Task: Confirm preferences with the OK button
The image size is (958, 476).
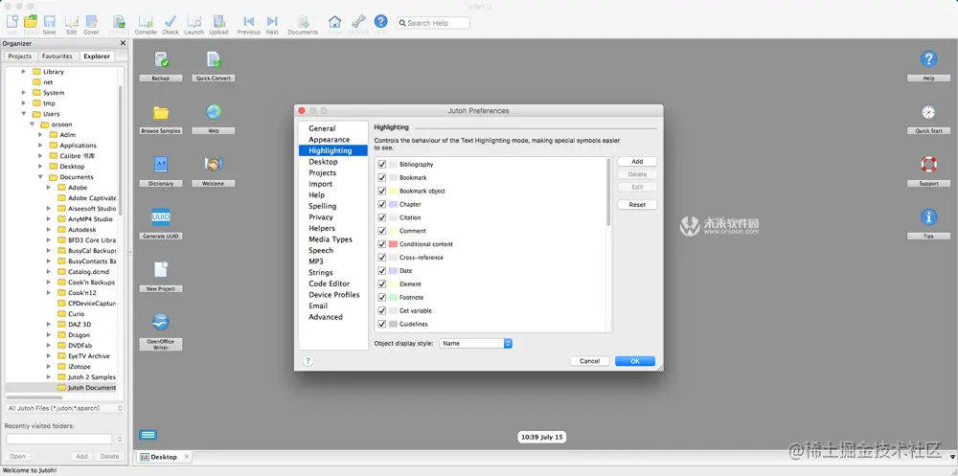Action: pyautogui.click(x=635, y=361)
